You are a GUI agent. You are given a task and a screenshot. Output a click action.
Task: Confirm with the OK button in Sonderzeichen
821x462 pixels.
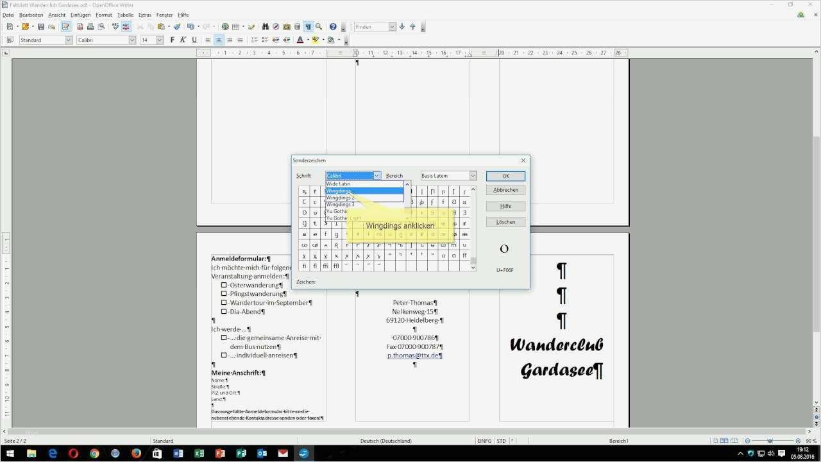pyautogui.click(x=505, y=175)
